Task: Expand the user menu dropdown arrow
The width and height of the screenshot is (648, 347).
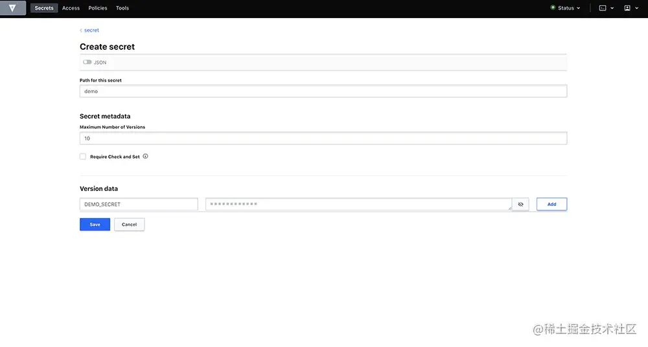Action: pos(636,8)
